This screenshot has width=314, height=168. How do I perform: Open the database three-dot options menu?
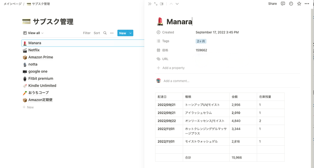coord(112,33)
